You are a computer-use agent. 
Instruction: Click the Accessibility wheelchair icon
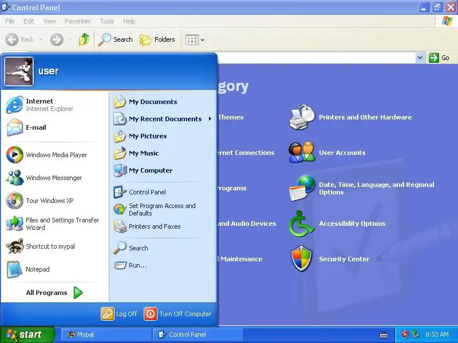click(302, 224)
